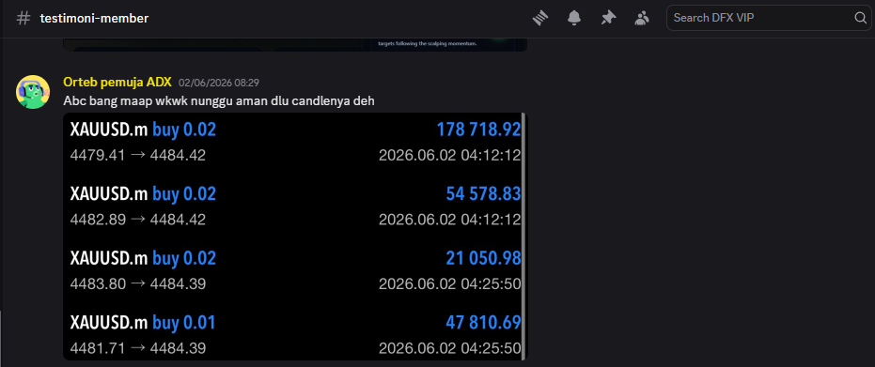Click the partial image above the message
The image size is (875, 367).
295,44
